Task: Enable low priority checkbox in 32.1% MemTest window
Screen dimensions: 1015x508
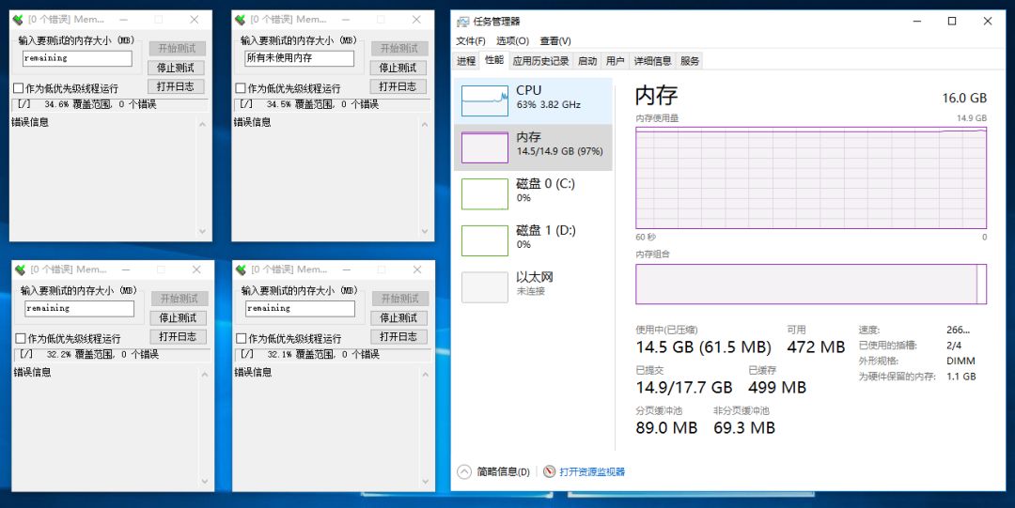Action: pos(241,338)
